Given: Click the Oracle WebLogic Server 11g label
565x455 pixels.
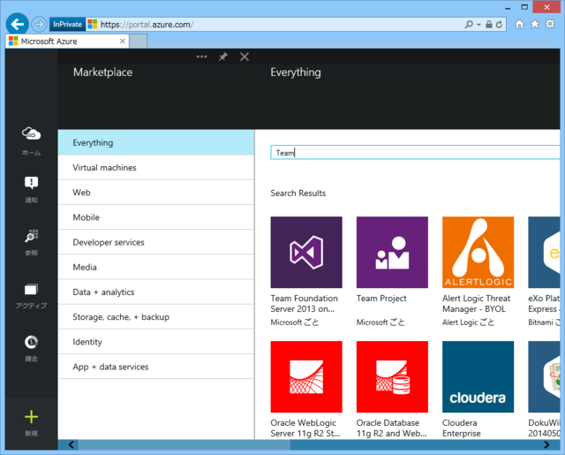Looking at the screenshot, I should (305, 428).
